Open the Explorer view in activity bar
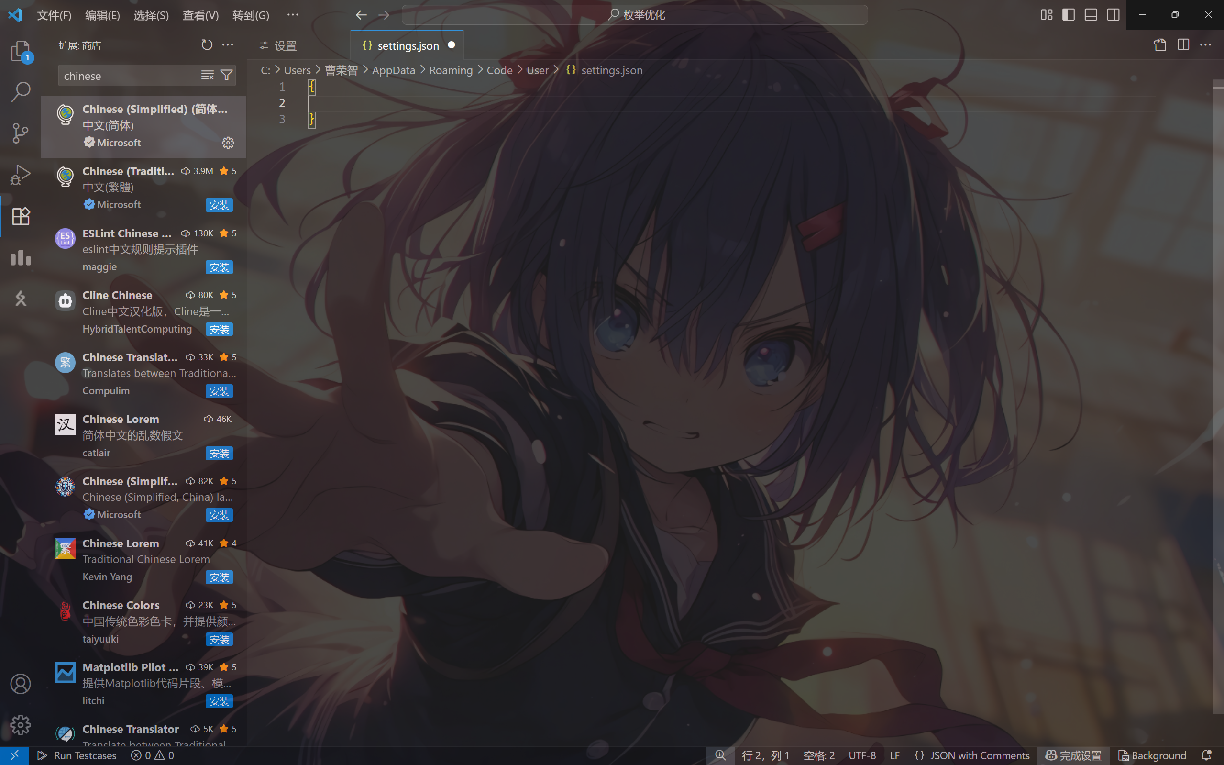Screen dimensions: 1224x765 point(21,51)
